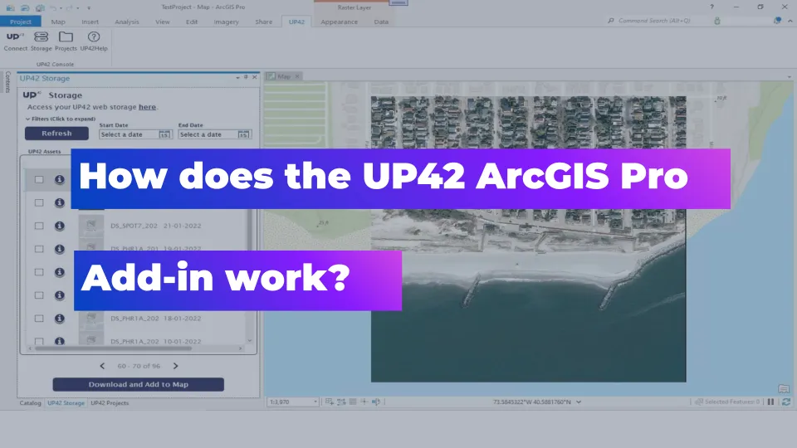Image resolution: width=797 pixels, height=448 pixels.
Task: Click Download and Add to Map
Action: [139, 384]
